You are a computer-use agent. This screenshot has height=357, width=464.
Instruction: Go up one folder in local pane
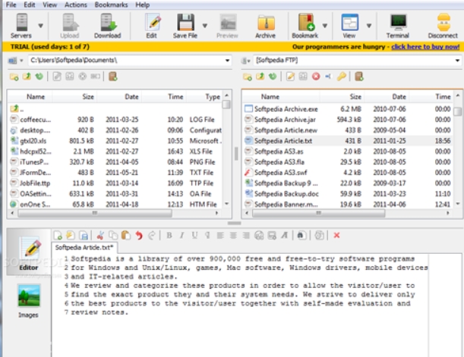point(27,77)
